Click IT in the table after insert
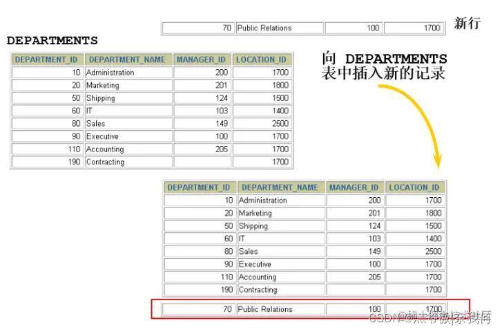Image resolution: width=502 pixels, height=332 pixels. click(242, 239)
